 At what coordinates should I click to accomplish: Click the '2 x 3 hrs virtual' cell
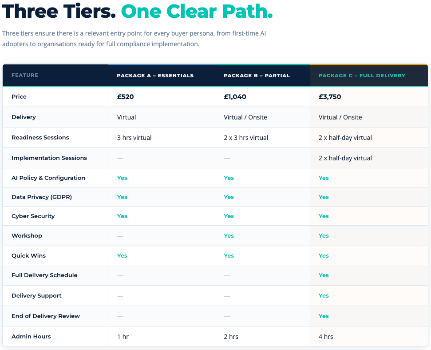(246, 138)
